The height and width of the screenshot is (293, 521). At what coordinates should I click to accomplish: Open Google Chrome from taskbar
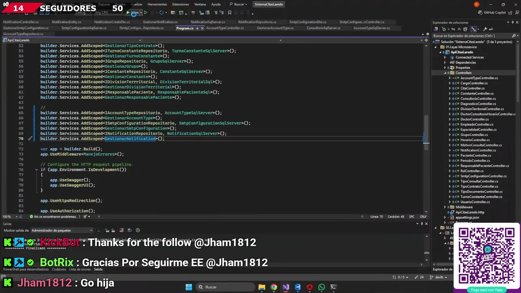274,287
